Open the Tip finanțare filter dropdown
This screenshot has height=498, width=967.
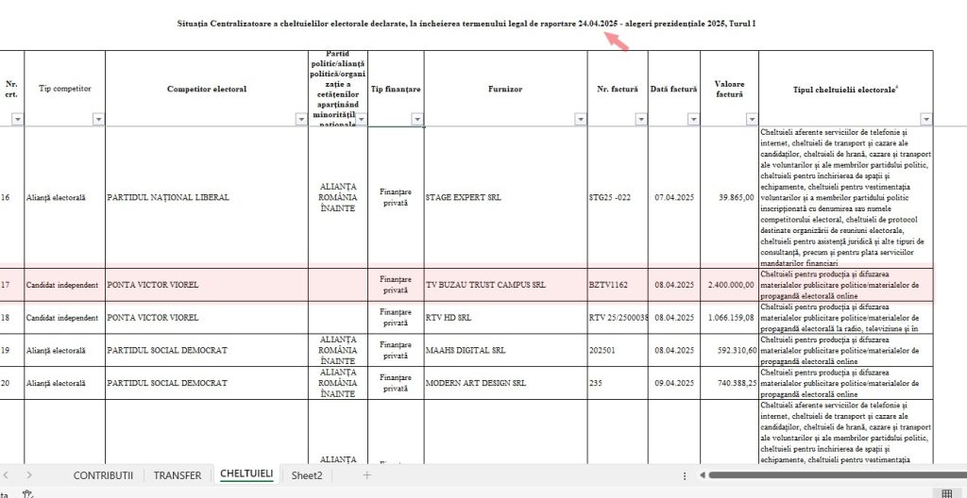tap(417, 119)
